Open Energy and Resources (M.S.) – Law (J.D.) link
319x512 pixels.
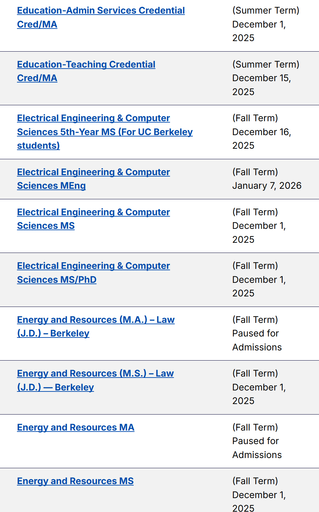tap(95, 373)
